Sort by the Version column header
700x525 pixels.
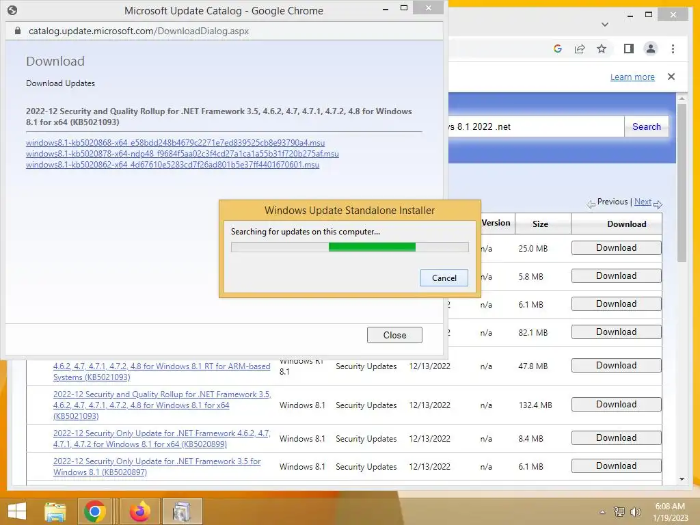click(496, 223)
